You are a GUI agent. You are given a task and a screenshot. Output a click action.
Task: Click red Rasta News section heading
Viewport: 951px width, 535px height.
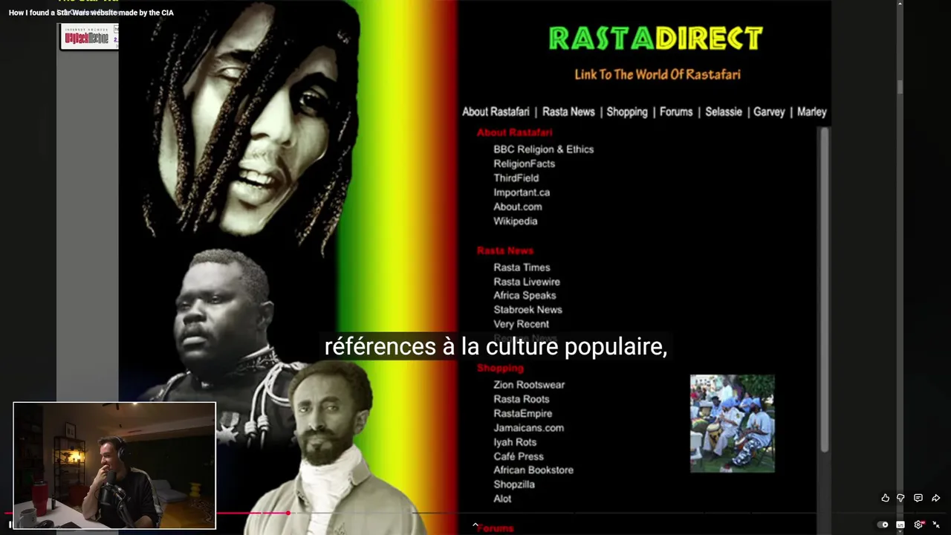(505, 251)
